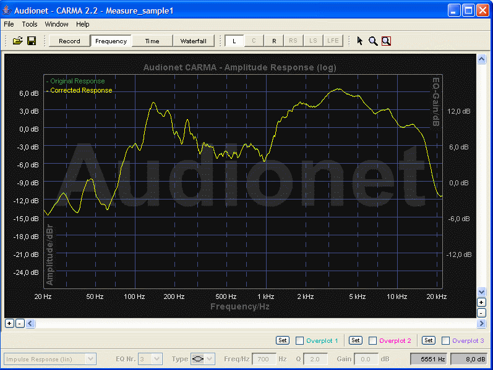The height and width of the screenshot is (370, 493).
Task: Minimize the CARMA window
Action: coord(454,11)
